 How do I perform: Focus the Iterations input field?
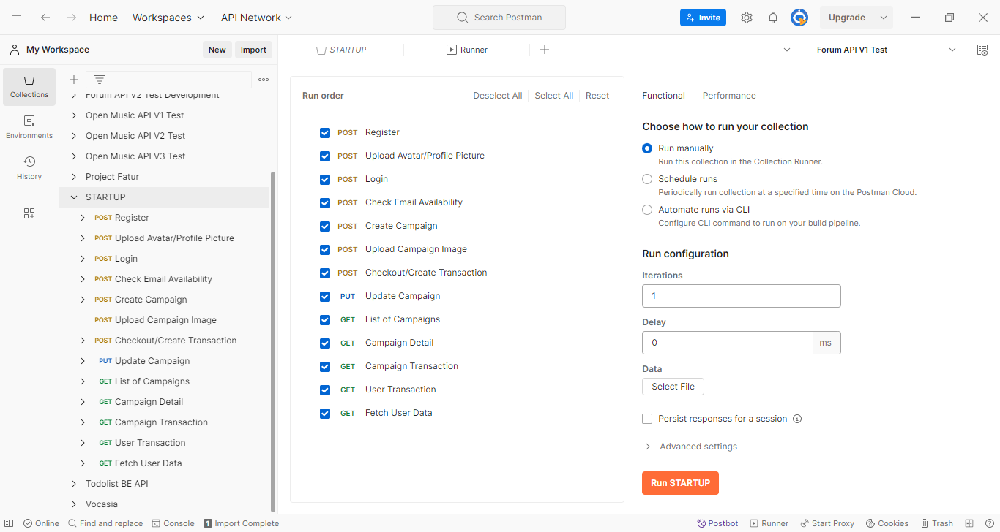click(x=741, y=296)
